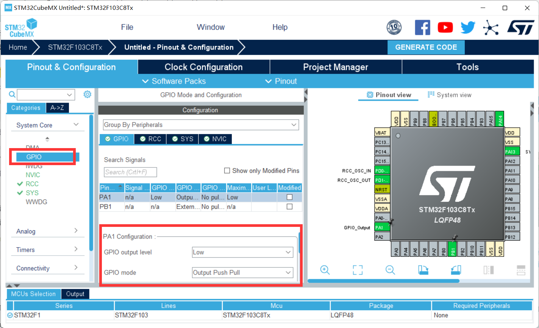
Task: Return to Home via the breadcrumb
Action: coord(17,47)
